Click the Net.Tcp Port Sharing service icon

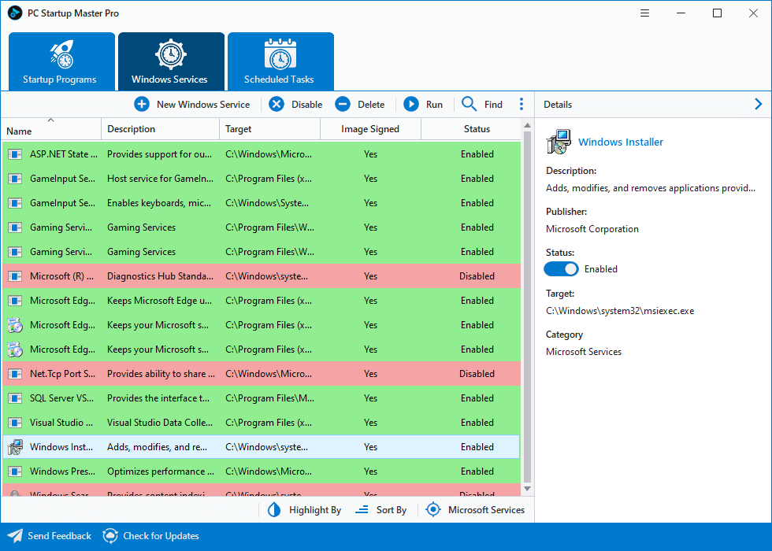pos(15,374)
